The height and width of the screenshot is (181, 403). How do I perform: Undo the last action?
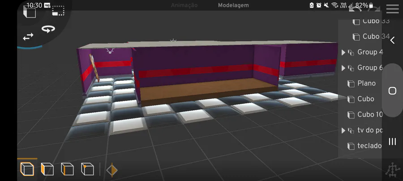click(x=356, y=9)
